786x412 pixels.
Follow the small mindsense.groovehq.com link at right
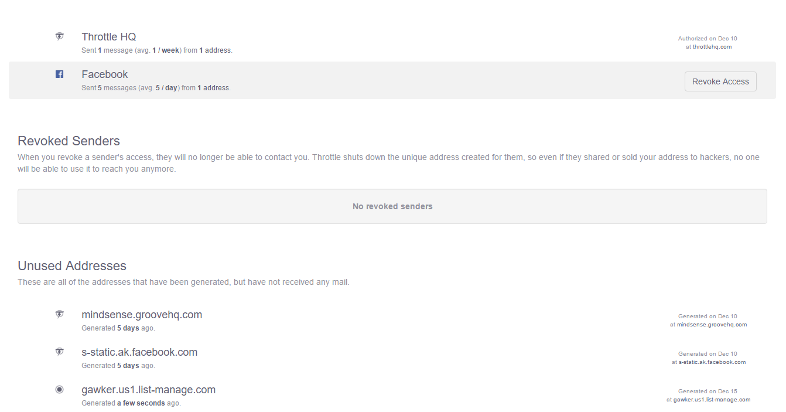pyautogui.click(x=712, y=325)
